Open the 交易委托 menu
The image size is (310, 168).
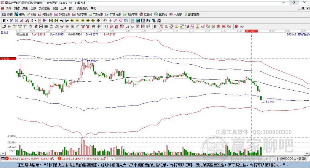pos(82,8)
